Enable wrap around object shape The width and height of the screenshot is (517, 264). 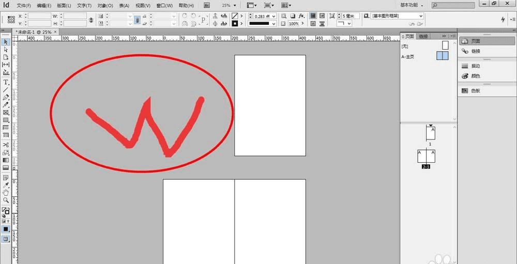coord(313,24)
